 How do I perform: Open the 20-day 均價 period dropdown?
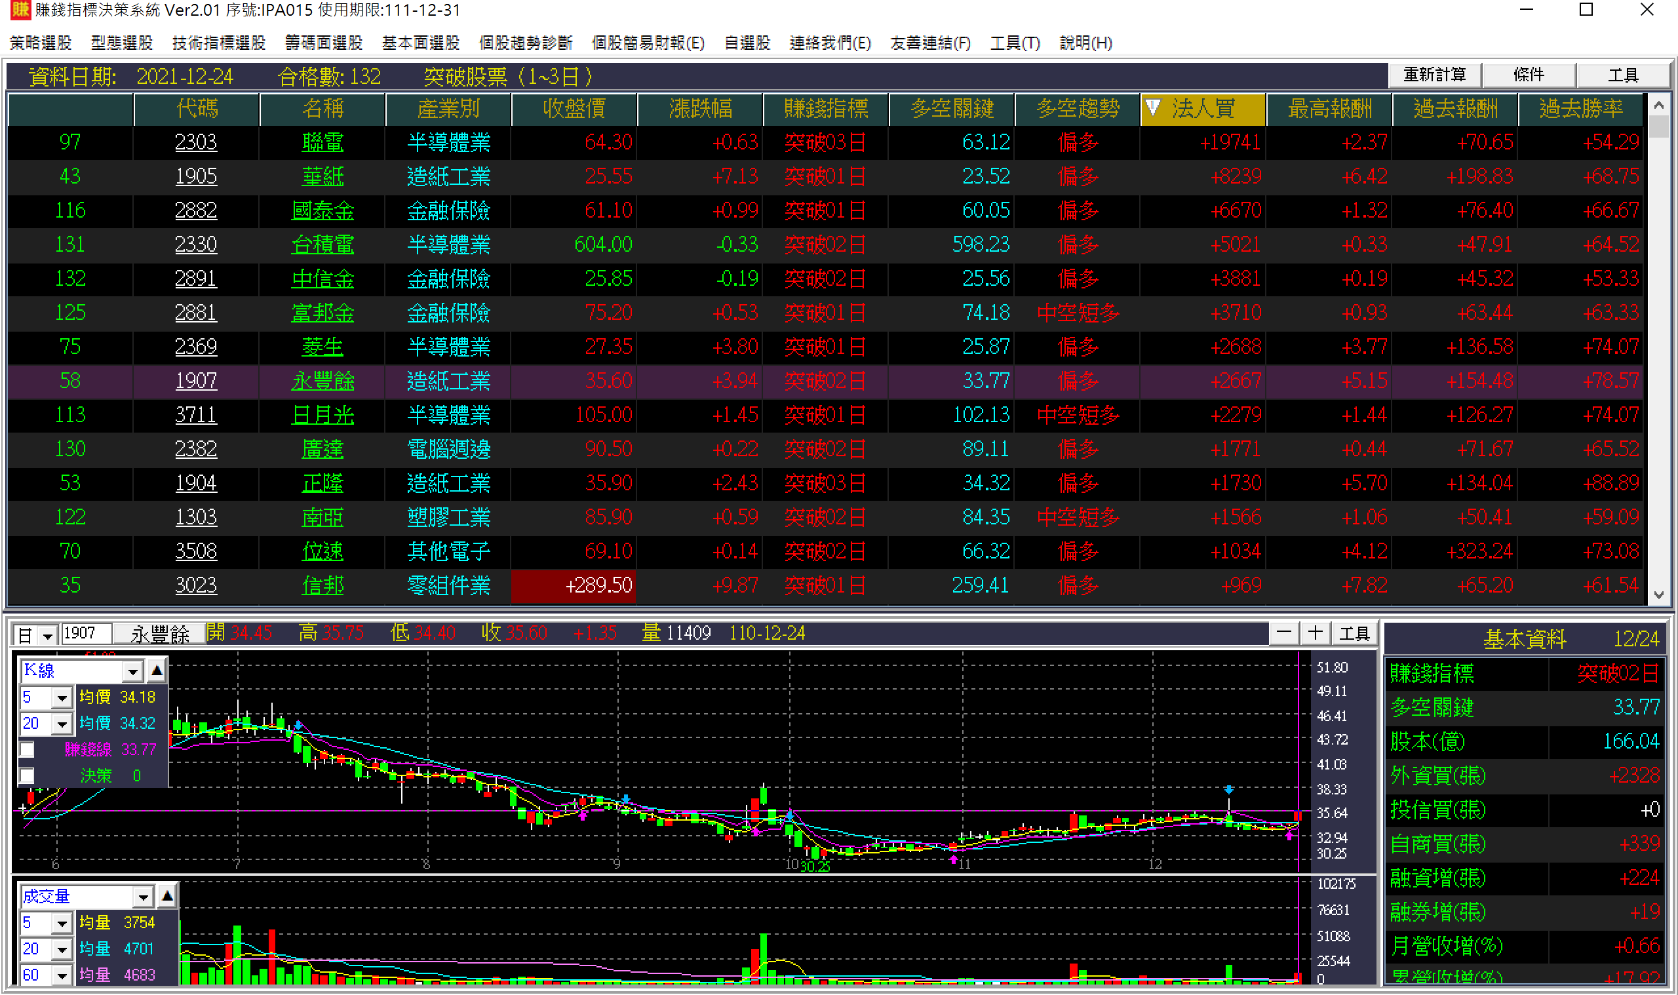coord(62,724)
